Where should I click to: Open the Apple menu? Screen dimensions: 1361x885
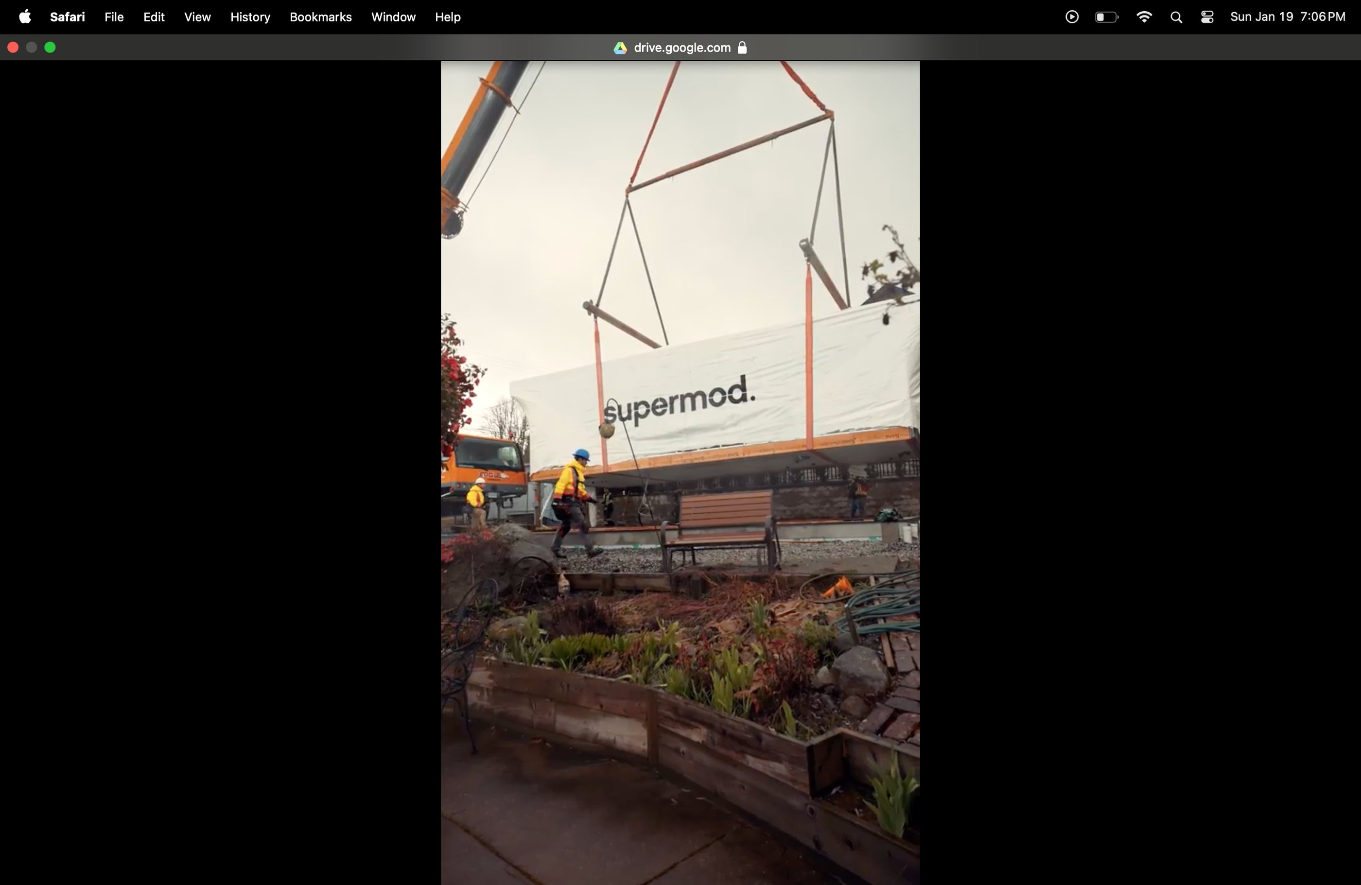(25, 17)
